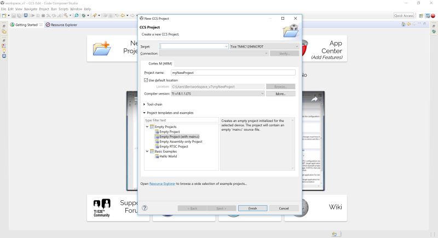Open the Navigate menu
The width and height of the screenshot is (438, 238).
(x=31, y=9)
